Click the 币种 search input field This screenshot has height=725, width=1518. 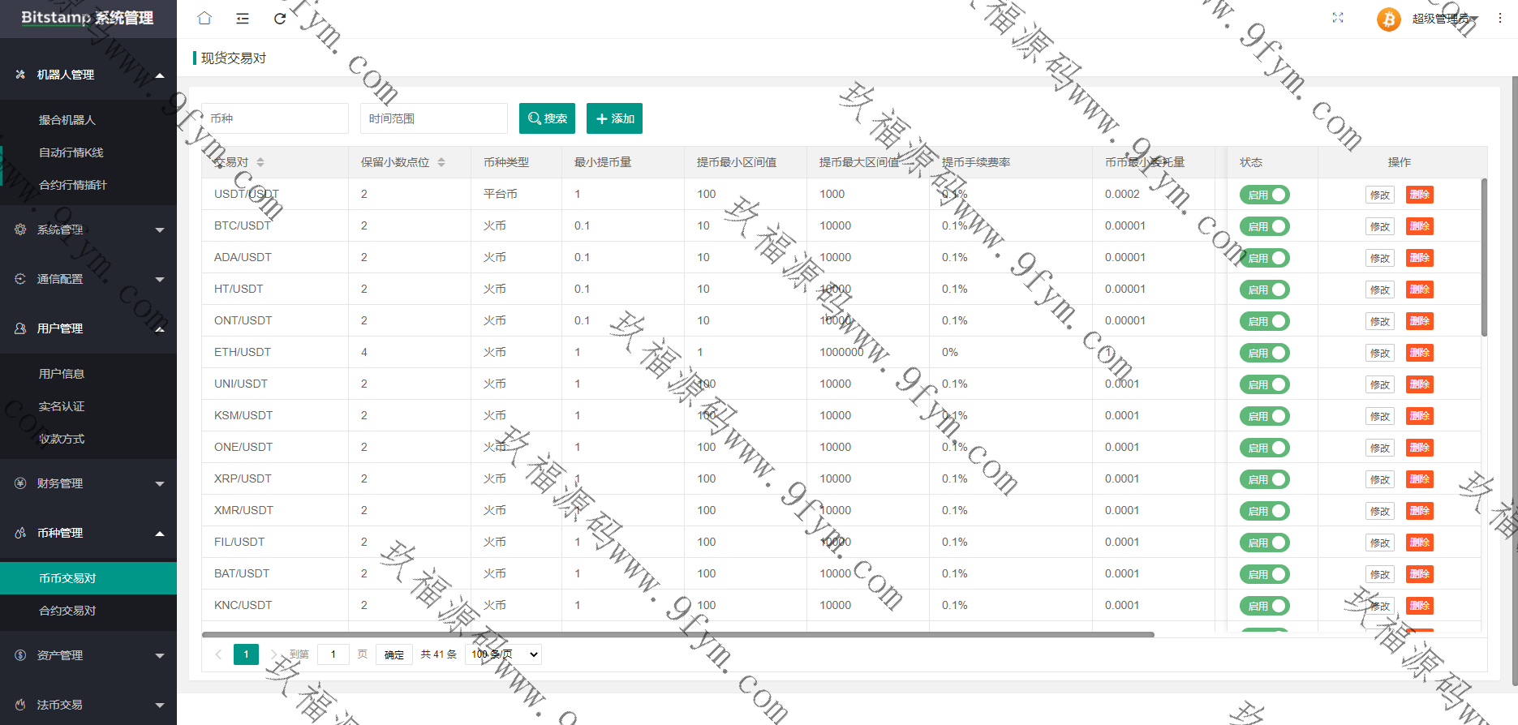tap(275, 118)
